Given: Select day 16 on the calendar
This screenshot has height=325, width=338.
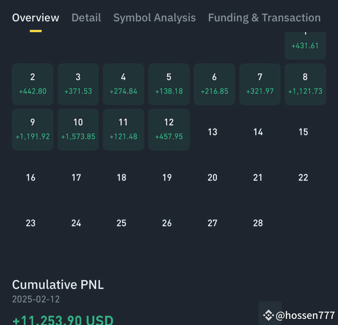Looking at the screenshot, I should click(31, 177).
